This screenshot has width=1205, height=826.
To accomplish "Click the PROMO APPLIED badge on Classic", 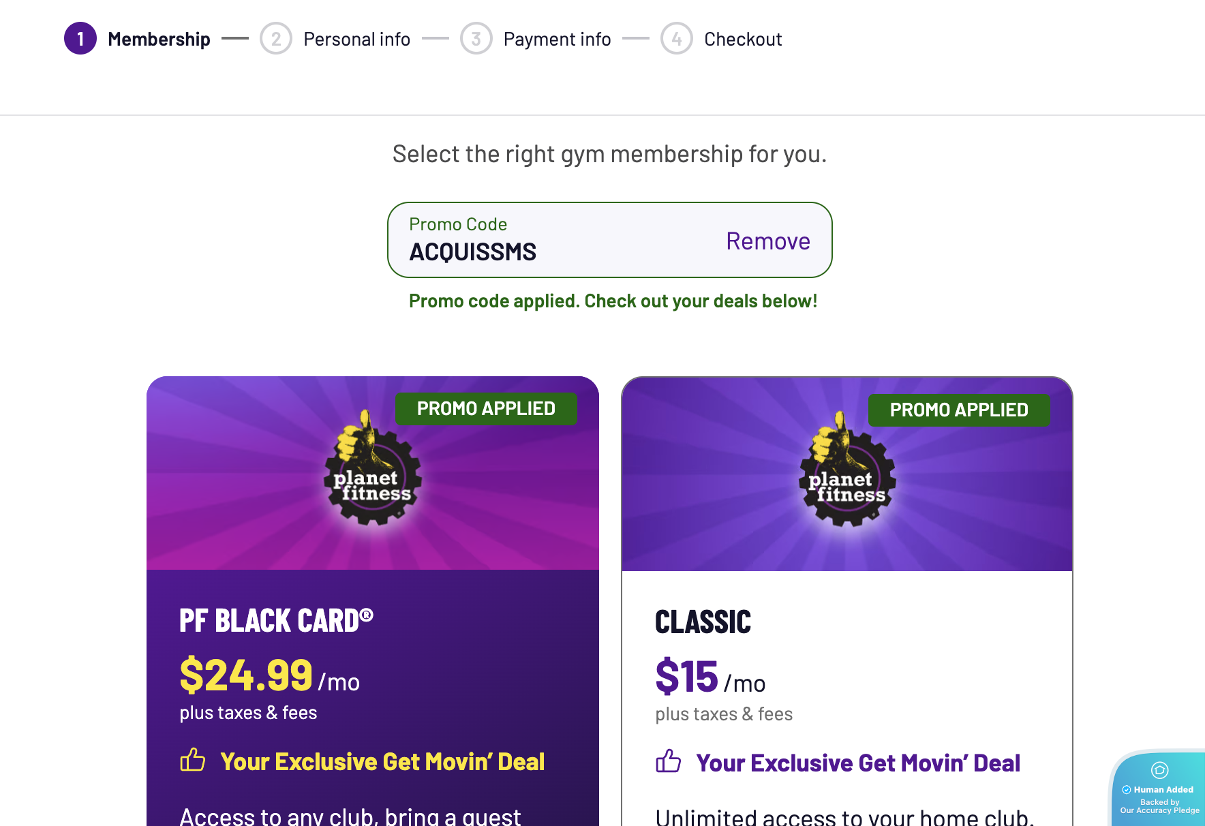I will coord(958,410).
